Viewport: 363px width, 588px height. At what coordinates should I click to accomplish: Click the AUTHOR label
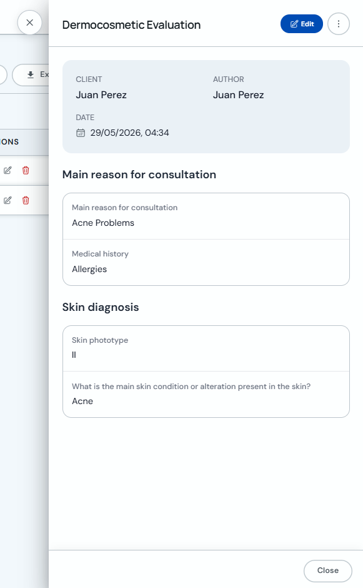229,79
